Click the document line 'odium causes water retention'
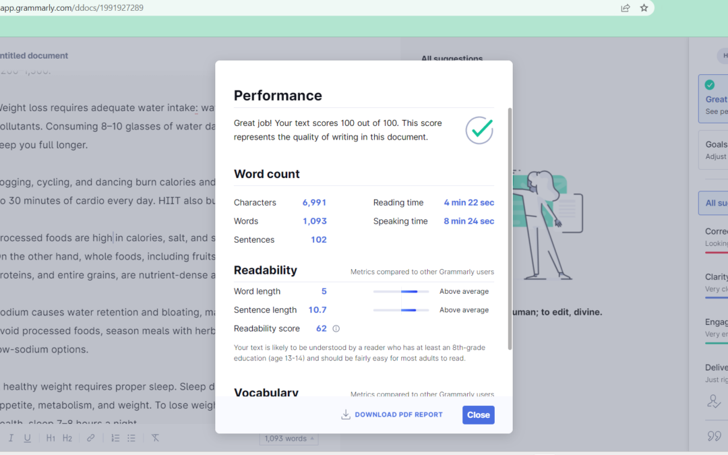Image resolution: width=728 pixels, height=455 pixels. tap(108, 312)
